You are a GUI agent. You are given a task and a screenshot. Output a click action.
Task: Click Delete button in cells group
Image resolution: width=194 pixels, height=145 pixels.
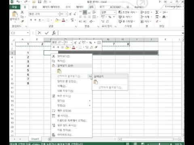click(x=146, y=17)
